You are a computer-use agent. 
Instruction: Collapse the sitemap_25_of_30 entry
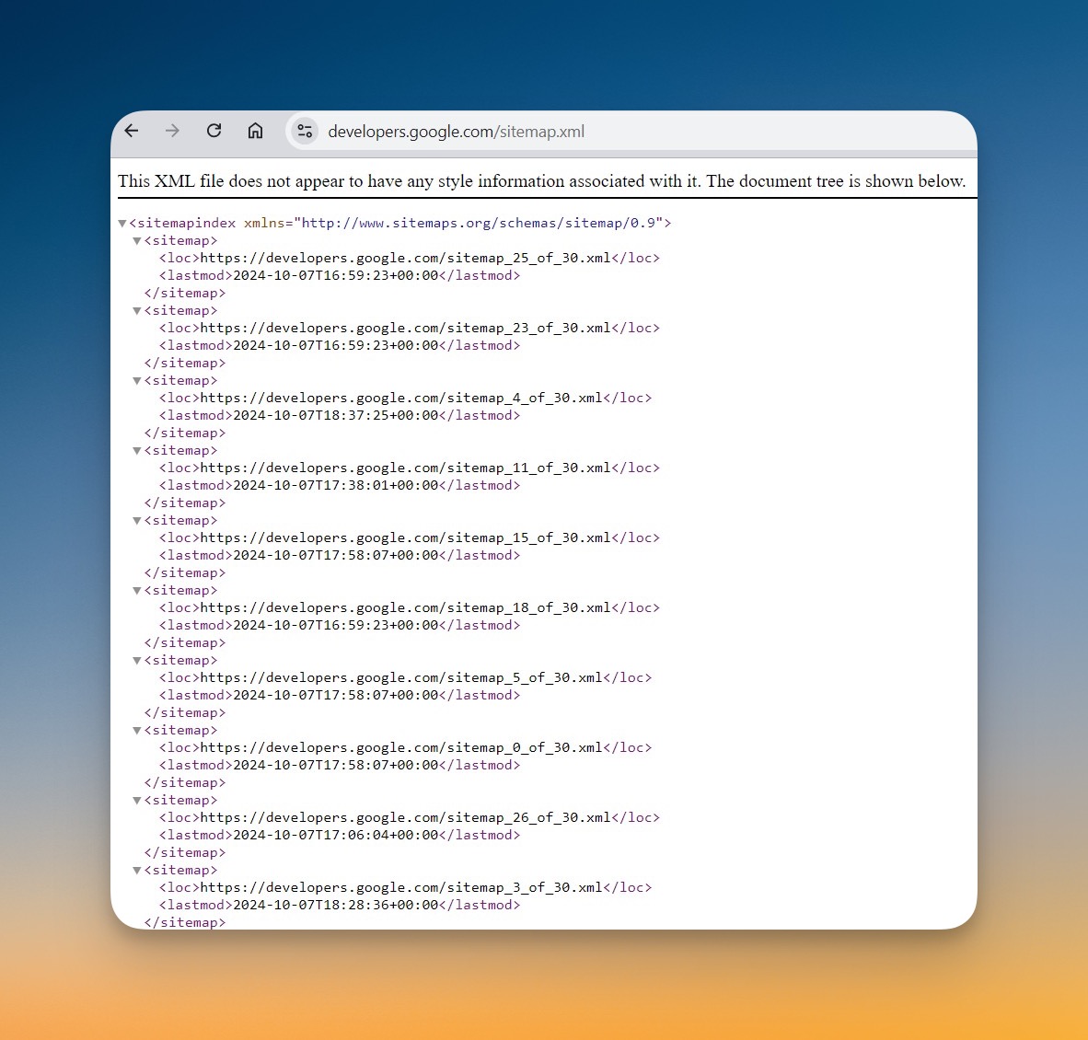136,240
